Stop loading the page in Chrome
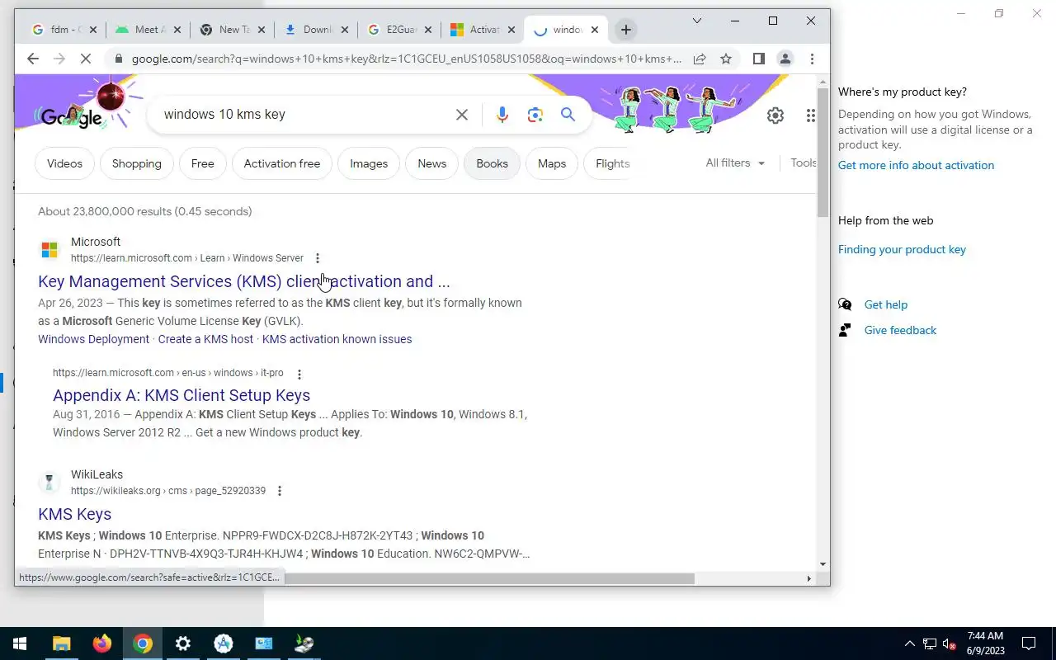This screenshot has height=660, width=1056. [87, 59]
